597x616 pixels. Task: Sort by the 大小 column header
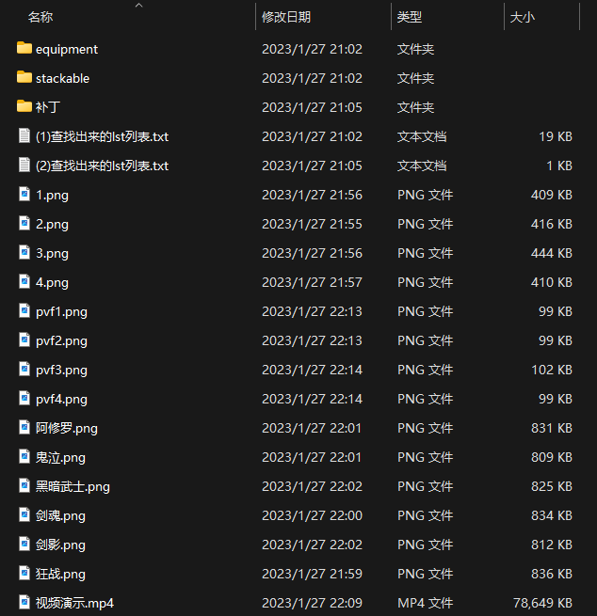[523, 17]
